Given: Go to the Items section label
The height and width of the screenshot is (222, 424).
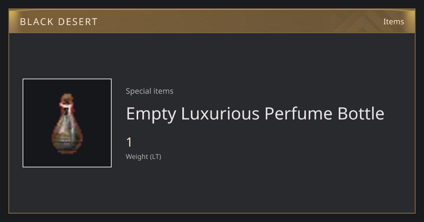Looking at the screenshot, I should tap(394, 21).
